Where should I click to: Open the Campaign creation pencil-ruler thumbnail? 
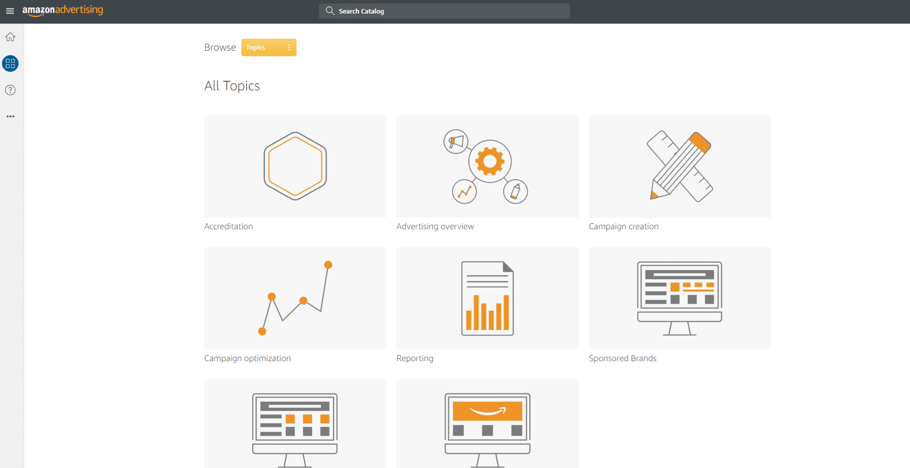tap(680, 167)
